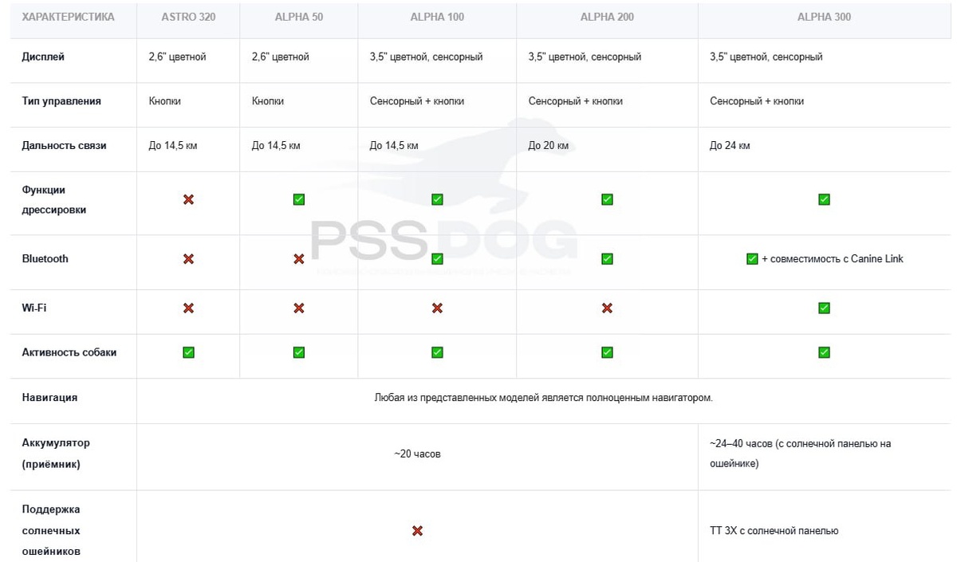This screenshot has height=562, width=957.
Task: Click the red cross for Astro 320 Bluetooth
Action: [188, 259]
